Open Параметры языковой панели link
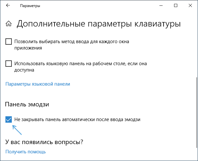This screenshot has height=161, width=198. pyautogui.click(x=38, y=84)
